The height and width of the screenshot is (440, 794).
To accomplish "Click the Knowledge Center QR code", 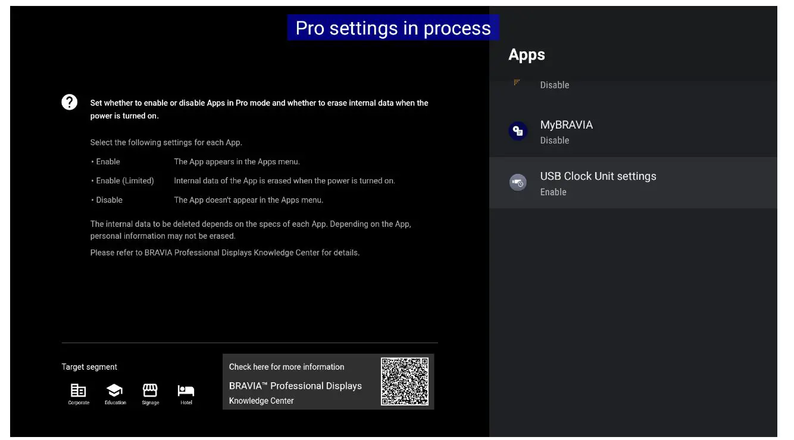I will click(x=405, y=382).
